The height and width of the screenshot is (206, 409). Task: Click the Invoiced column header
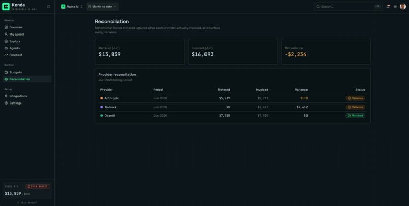[262, 90]
